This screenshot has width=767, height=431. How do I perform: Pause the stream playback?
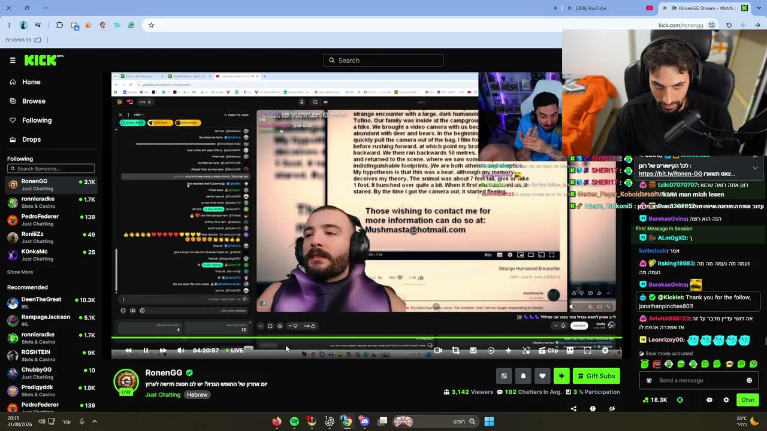146,350
